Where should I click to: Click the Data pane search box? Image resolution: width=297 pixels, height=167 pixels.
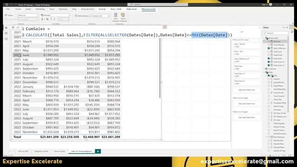pyautogui.click(x=276, y=33)
